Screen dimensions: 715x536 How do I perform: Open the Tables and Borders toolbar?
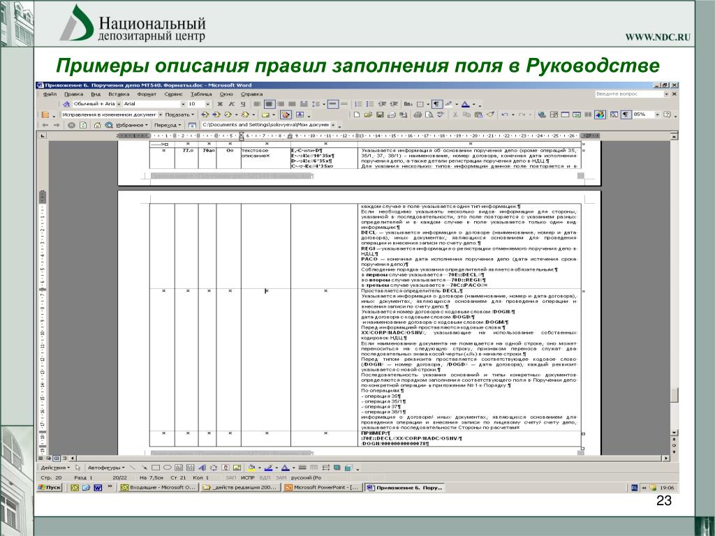tap(554, 114)
